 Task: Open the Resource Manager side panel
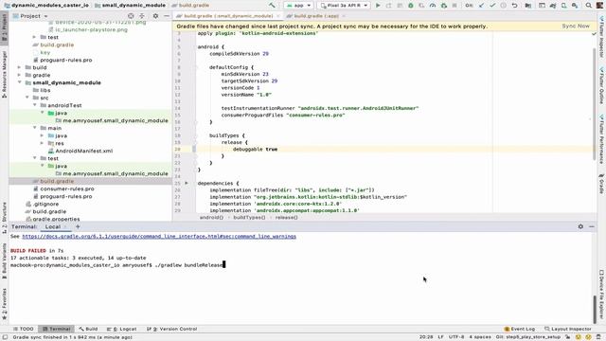[x=4, y=74]
